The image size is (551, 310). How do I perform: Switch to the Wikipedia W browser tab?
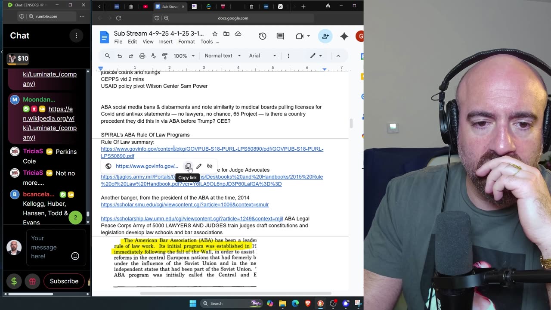(280, 6)
